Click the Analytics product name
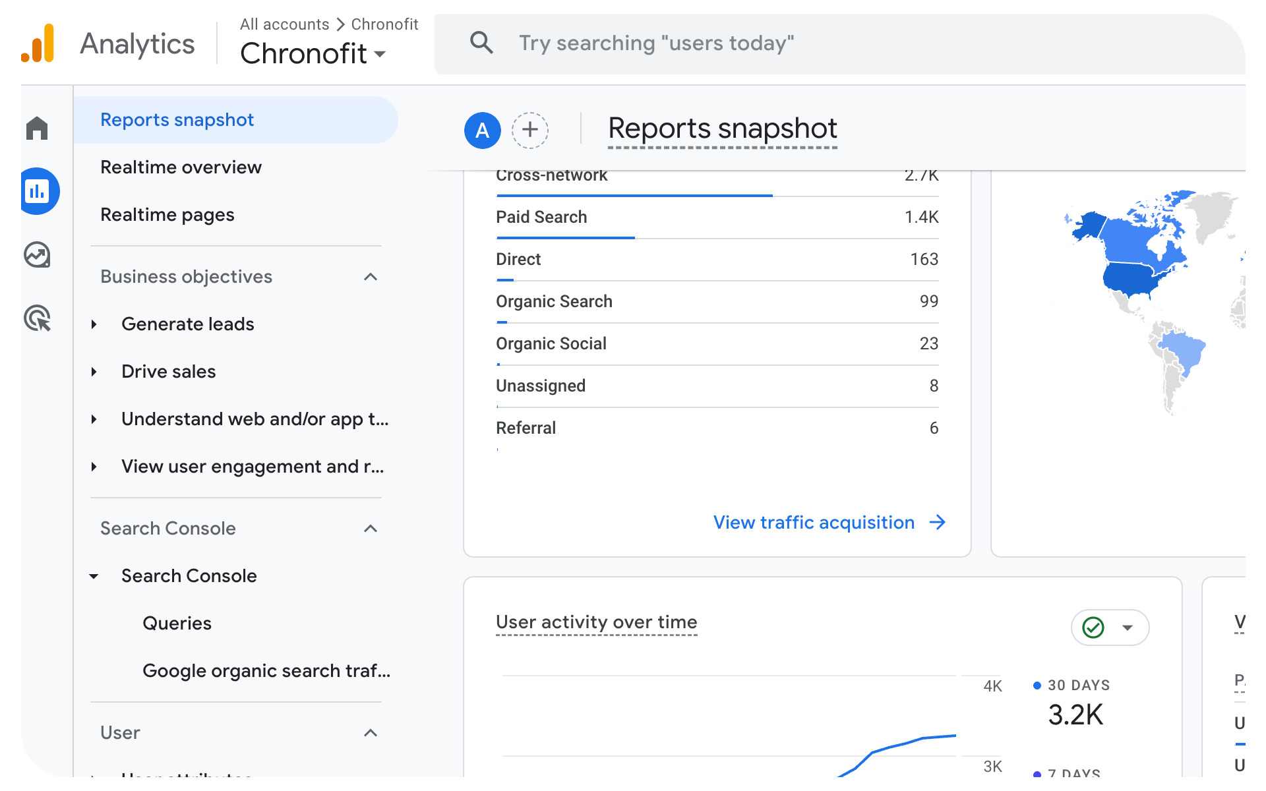Screen dimensions: 1266x791 (x=137, y=44)
